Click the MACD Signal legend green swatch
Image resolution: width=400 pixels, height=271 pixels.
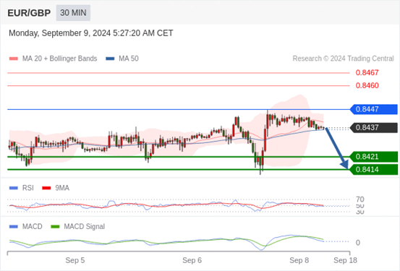point(55,227)
